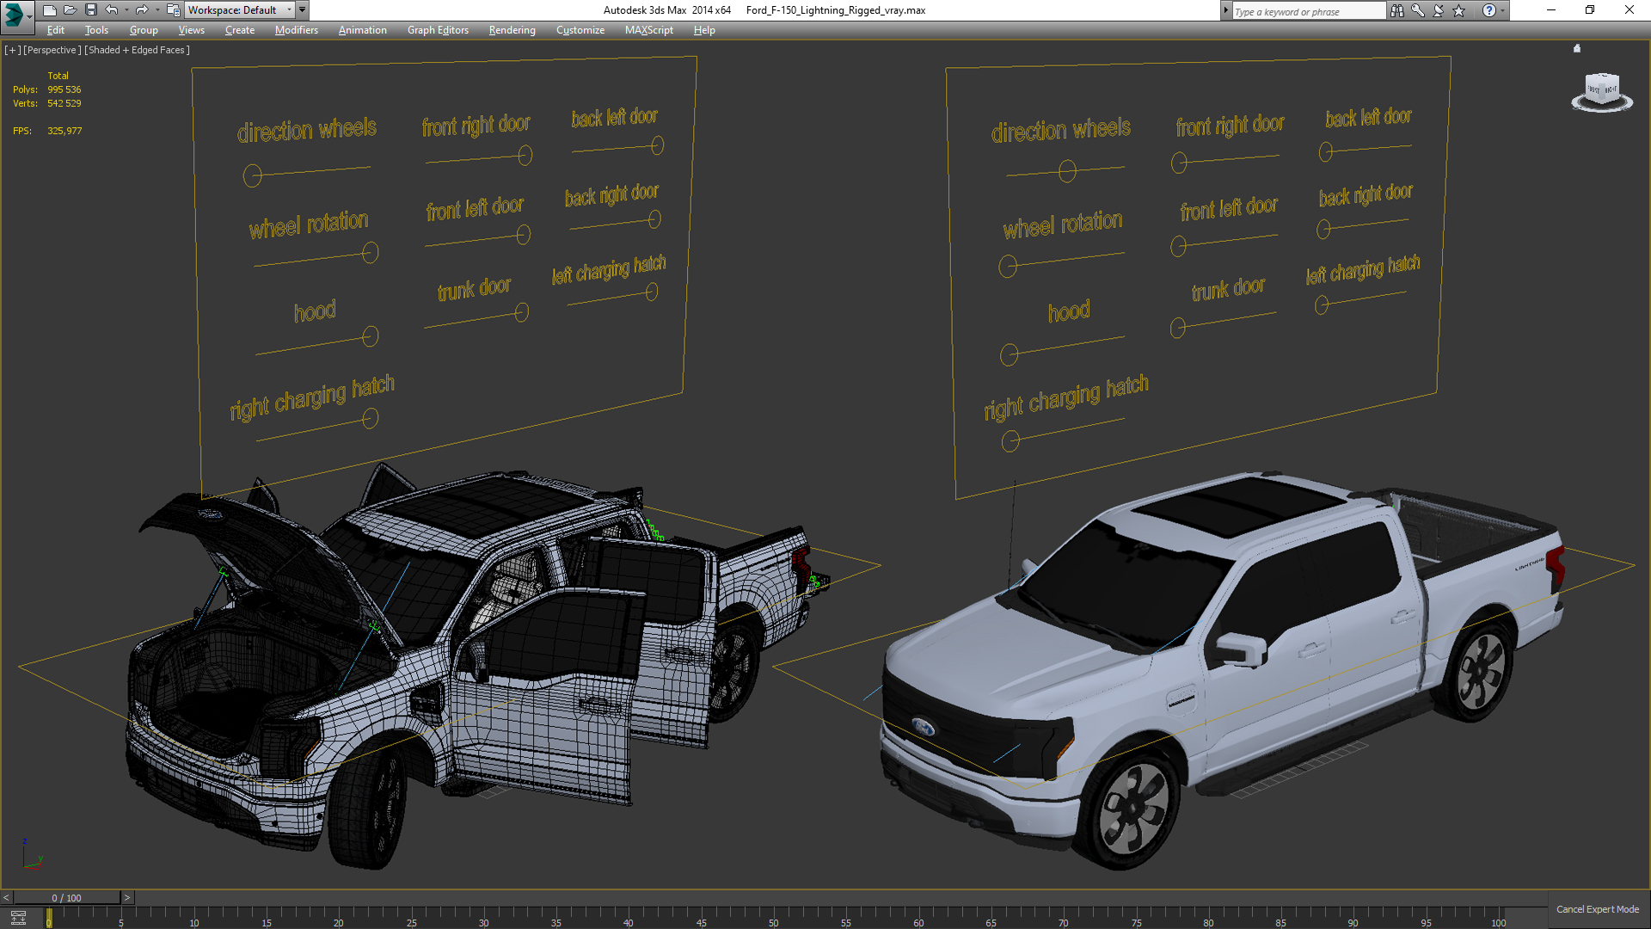Step to previous frame on time slider

(6, 897)
